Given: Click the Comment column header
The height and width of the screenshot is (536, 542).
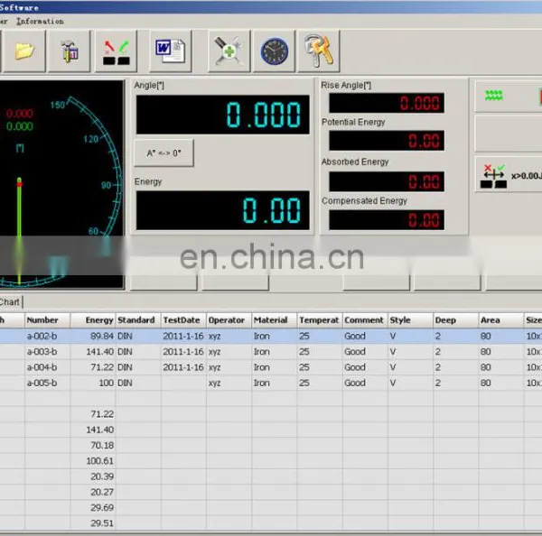Looking at the screenshot, I should tap(365, 320).
